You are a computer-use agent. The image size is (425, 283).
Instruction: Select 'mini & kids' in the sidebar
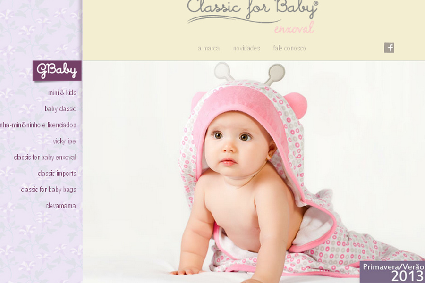[x=62, y=92]
